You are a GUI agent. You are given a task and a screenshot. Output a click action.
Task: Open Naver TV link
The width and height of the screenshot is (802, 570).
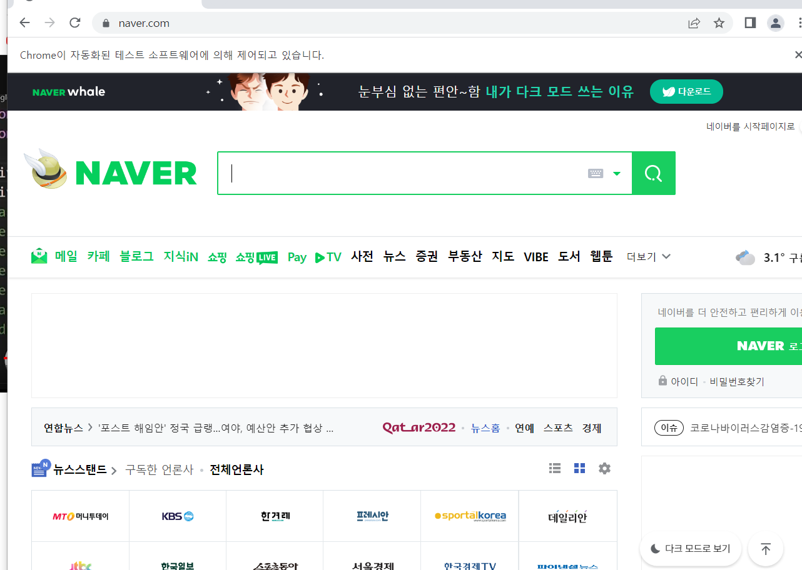click(328, 257)
